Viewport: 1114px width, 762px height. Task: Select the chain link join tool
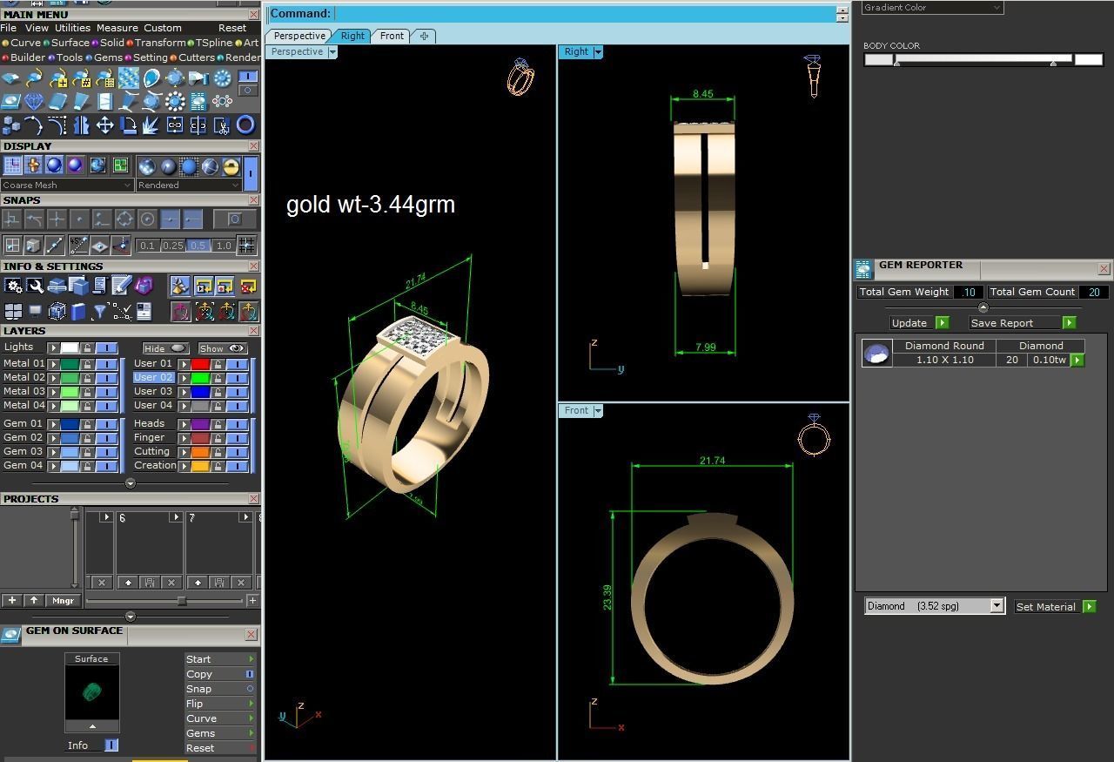click(175, 125)
